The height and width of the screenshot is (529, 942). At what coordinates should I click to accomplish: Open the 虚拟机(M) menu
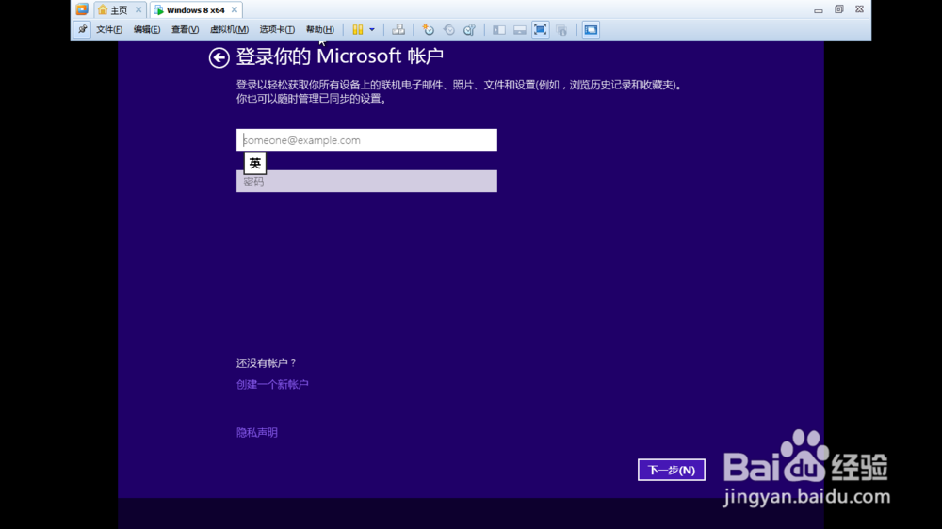229,29
